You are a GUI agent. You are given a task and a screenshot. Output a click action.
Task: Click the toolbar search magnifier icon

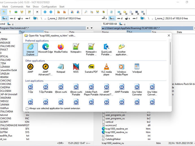86,12
